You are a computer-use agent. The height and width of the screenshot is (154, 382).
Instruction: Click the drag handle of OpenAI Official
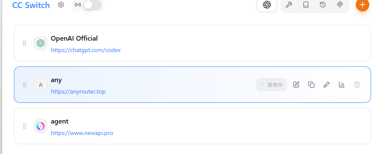pos(25,43)
